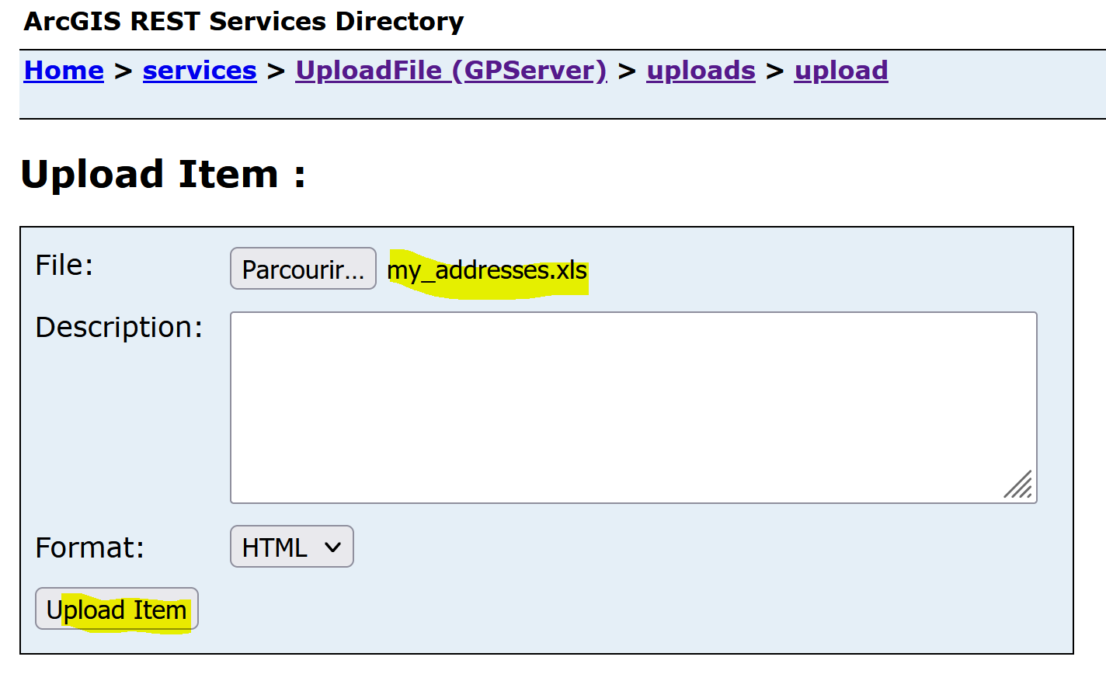Click the separator arrow after services
The width and height of the screenshot is (1106, 695).
(276, 71)
